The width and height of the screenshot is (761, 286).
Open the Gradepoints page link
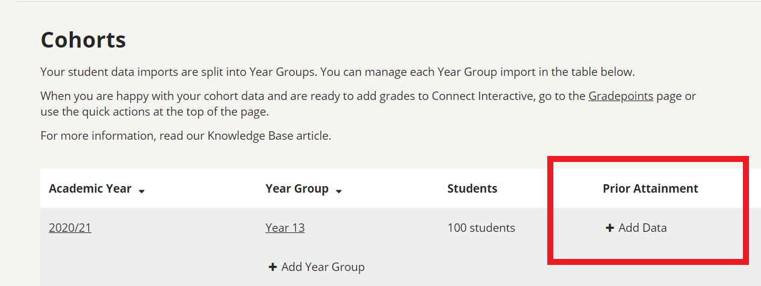(621, 96)
